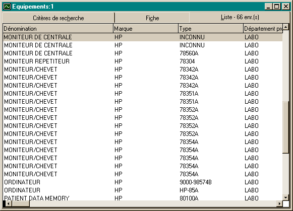Open the Critères de recherche tab
The width and height of the screenshot is (293, 211).
tap(58, 18)
